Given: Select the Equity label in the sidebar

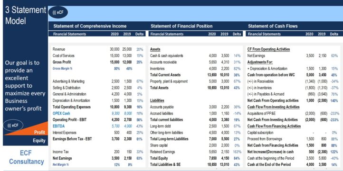Looking at the screenshot, I should 39,141.
